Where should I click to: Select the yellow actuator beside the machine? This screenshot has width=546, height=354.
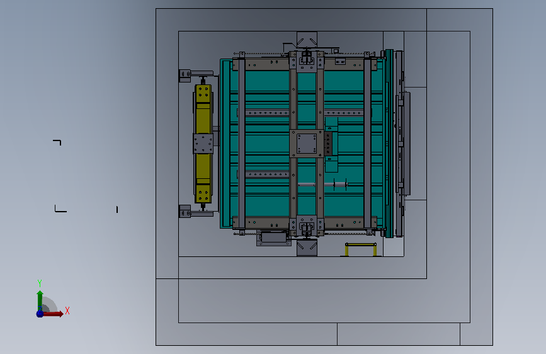coord(203,144)
